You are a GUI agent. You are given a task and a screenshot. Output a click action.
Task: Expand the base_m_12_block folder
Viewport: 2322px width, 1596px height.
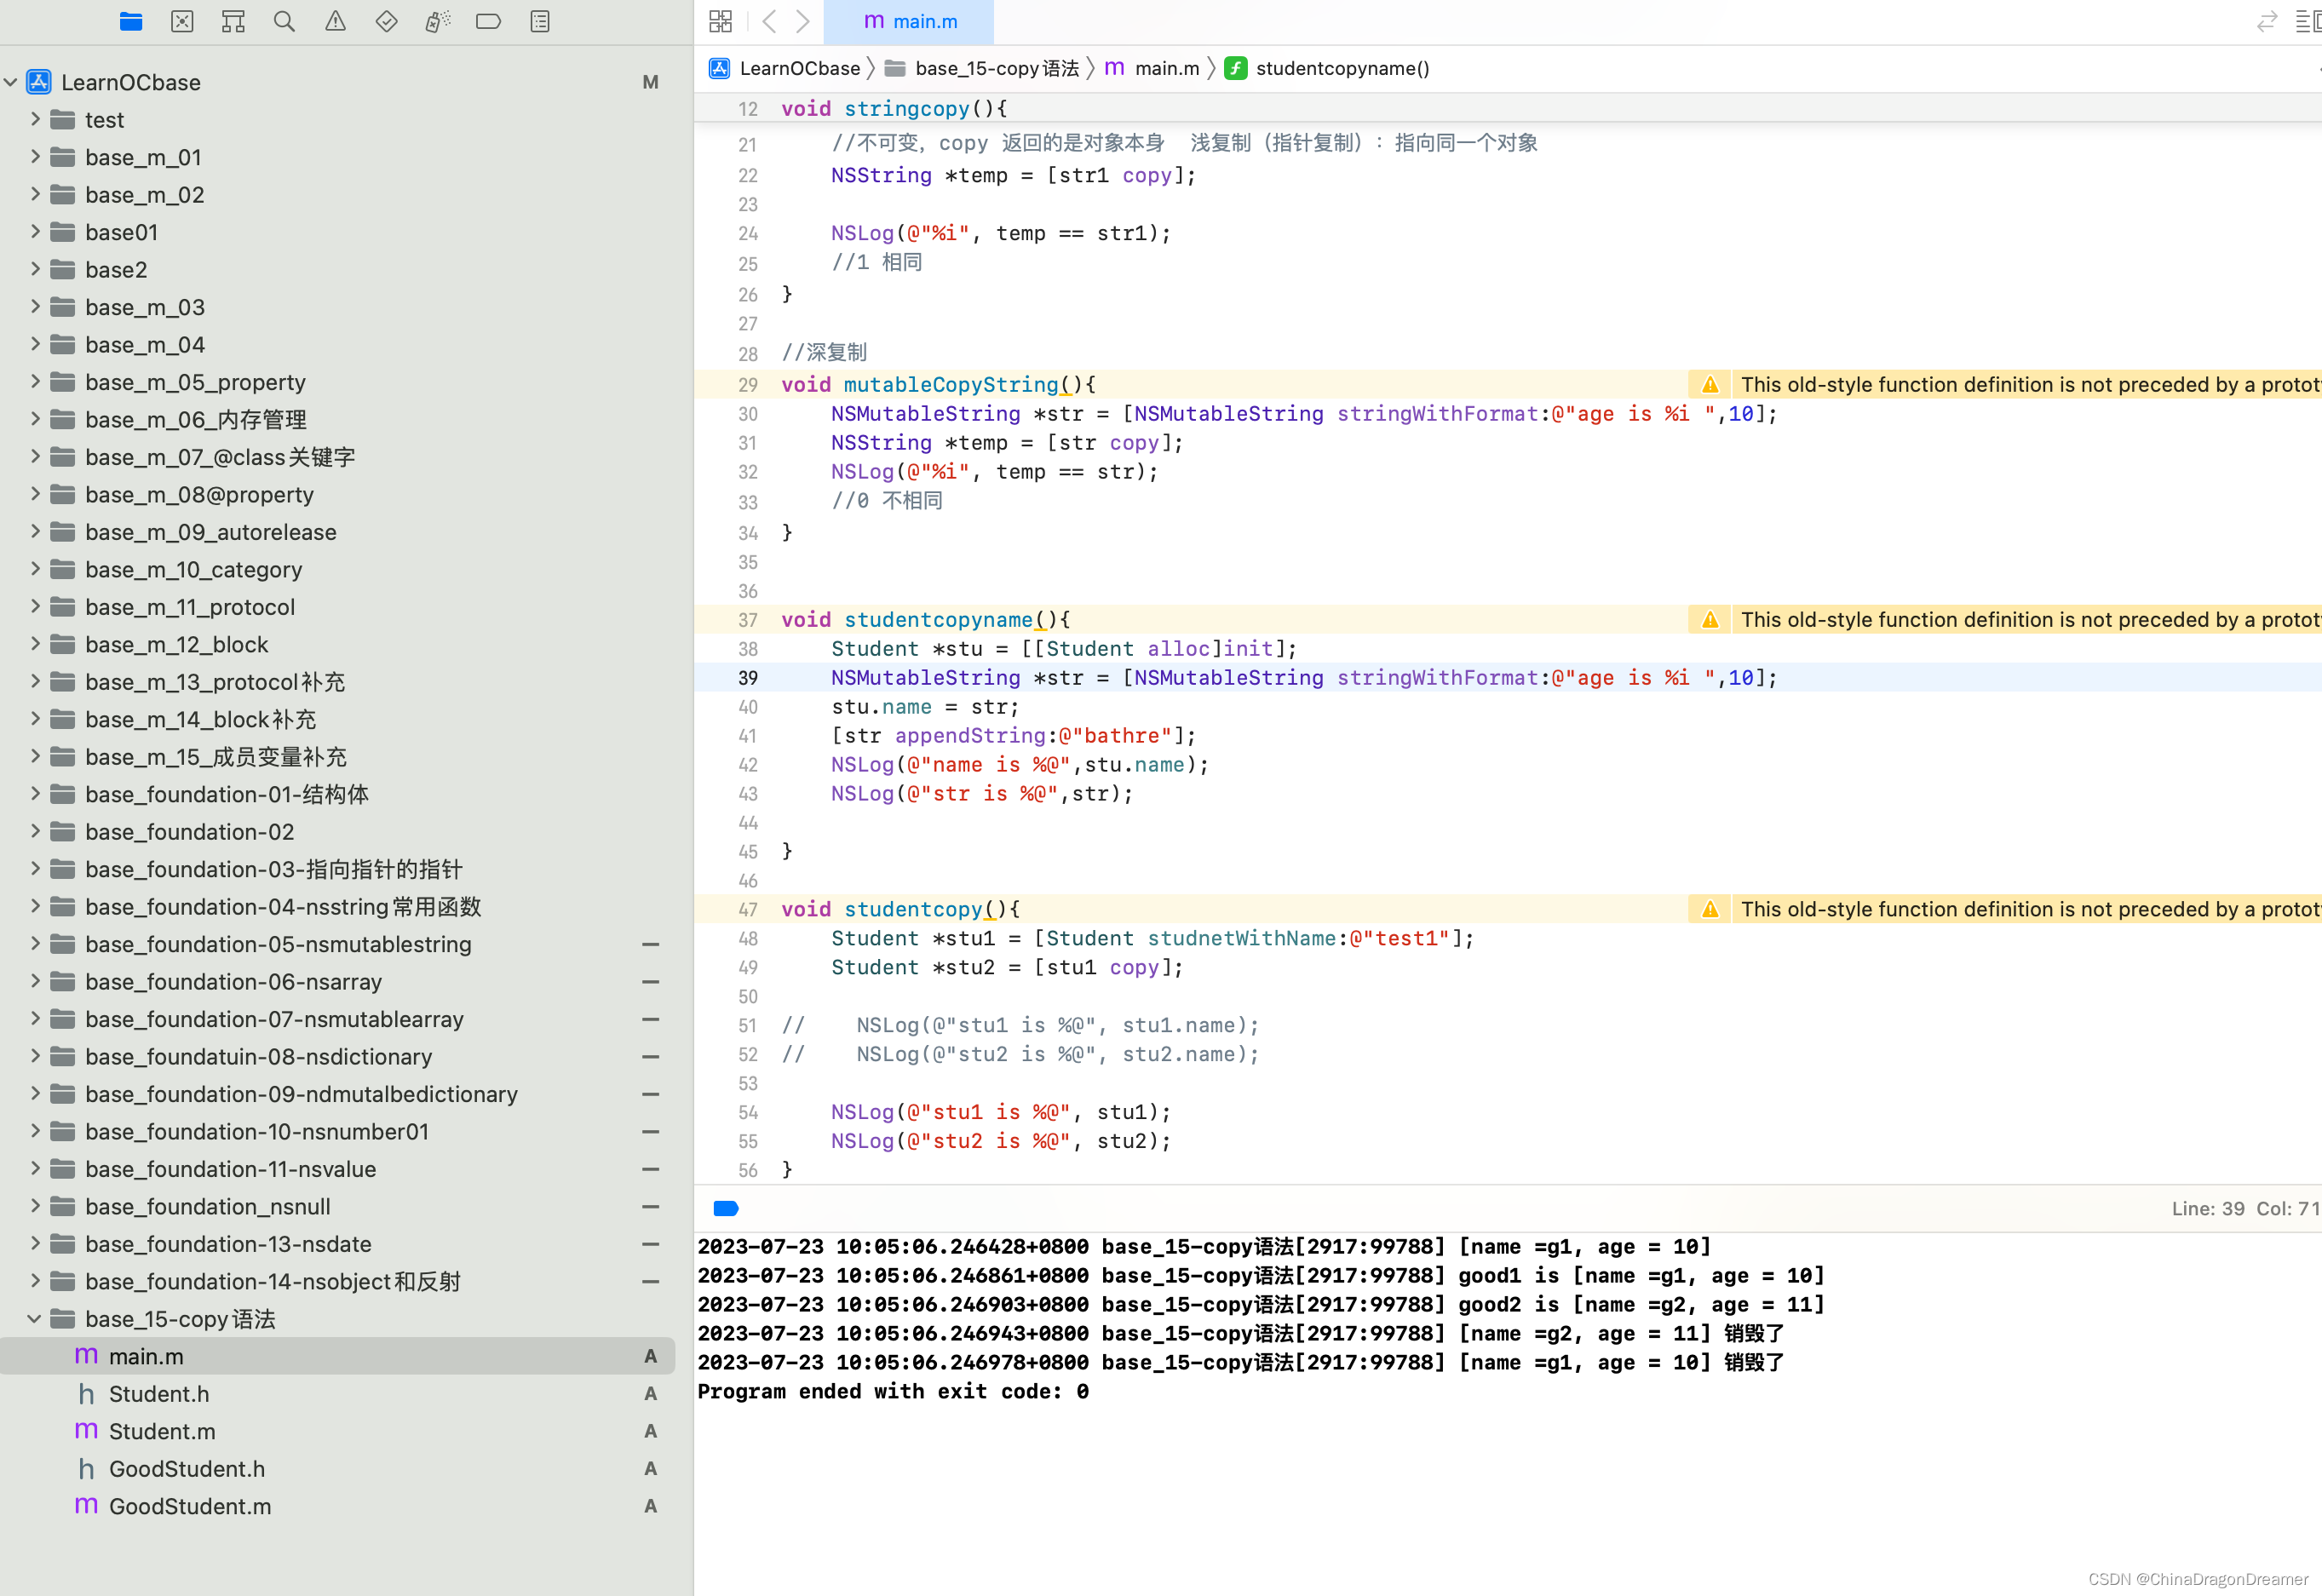click(35, 644)
